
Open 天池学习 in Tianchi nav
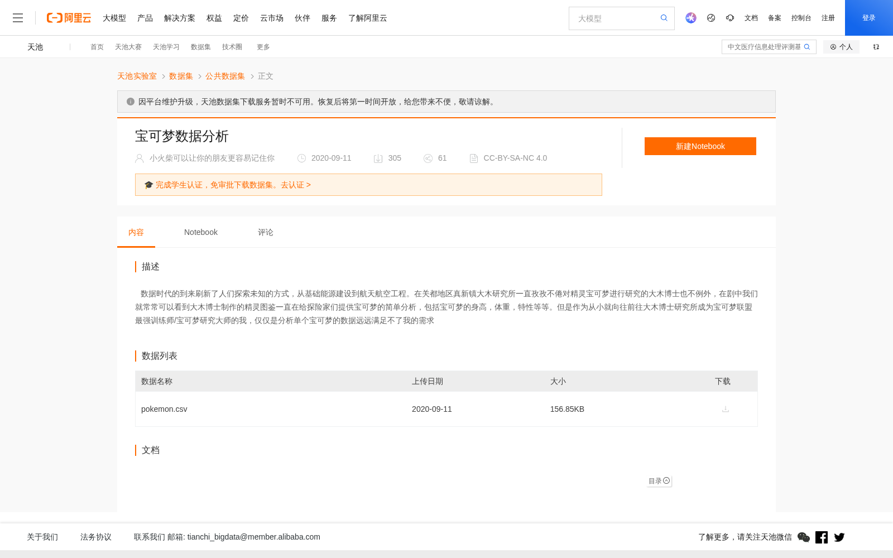[166, 47]
